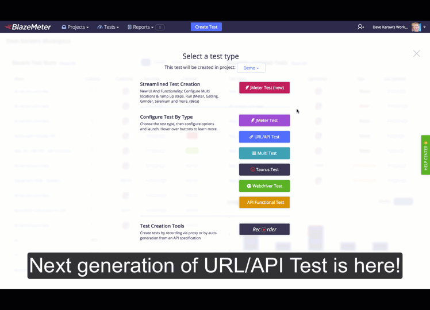Click the Test Creation Tools heading
This screenshot has height=310, width=430.
[162, 226]
